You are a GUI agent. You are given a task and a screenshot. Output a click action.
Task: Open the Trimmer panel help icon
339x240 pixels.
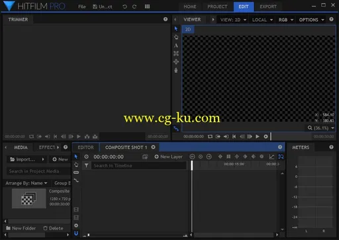tap(166, 19)
